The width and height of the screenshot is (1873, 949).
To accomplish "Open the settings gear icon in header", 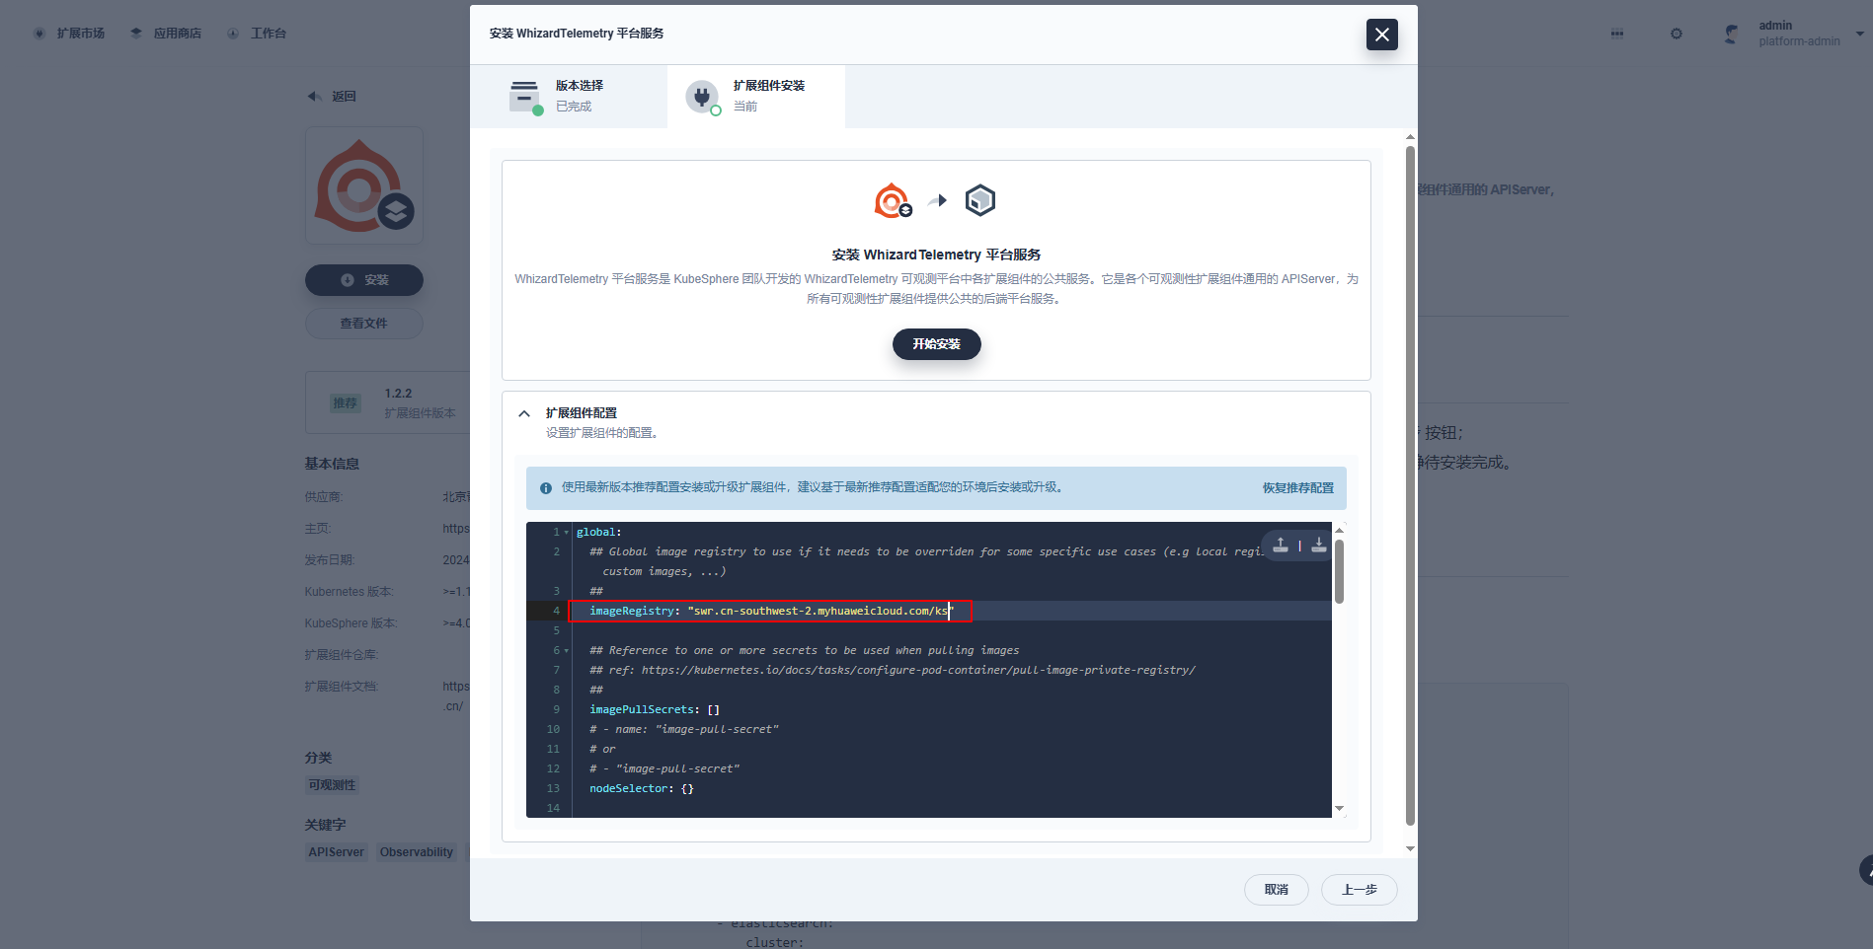I will tap(1676, 34).
